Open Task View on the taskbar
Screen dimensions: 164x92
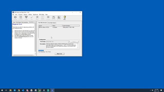[x=6, y=90]
